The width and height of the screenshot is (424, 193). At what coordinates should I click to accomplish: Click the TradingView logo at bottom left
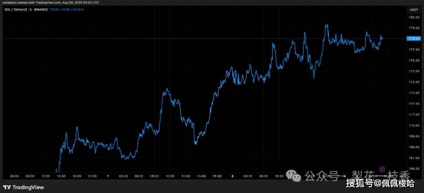click(x=23, y=187)
